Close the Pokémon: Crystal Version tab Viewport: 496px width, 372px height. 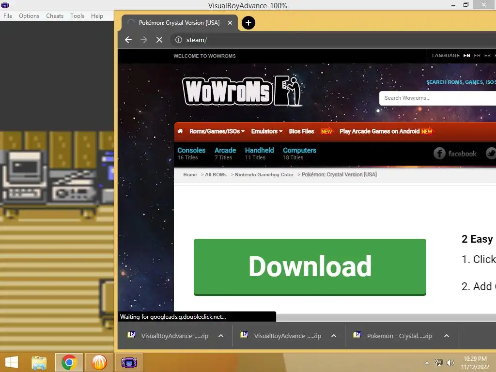[x=230, y=23]
